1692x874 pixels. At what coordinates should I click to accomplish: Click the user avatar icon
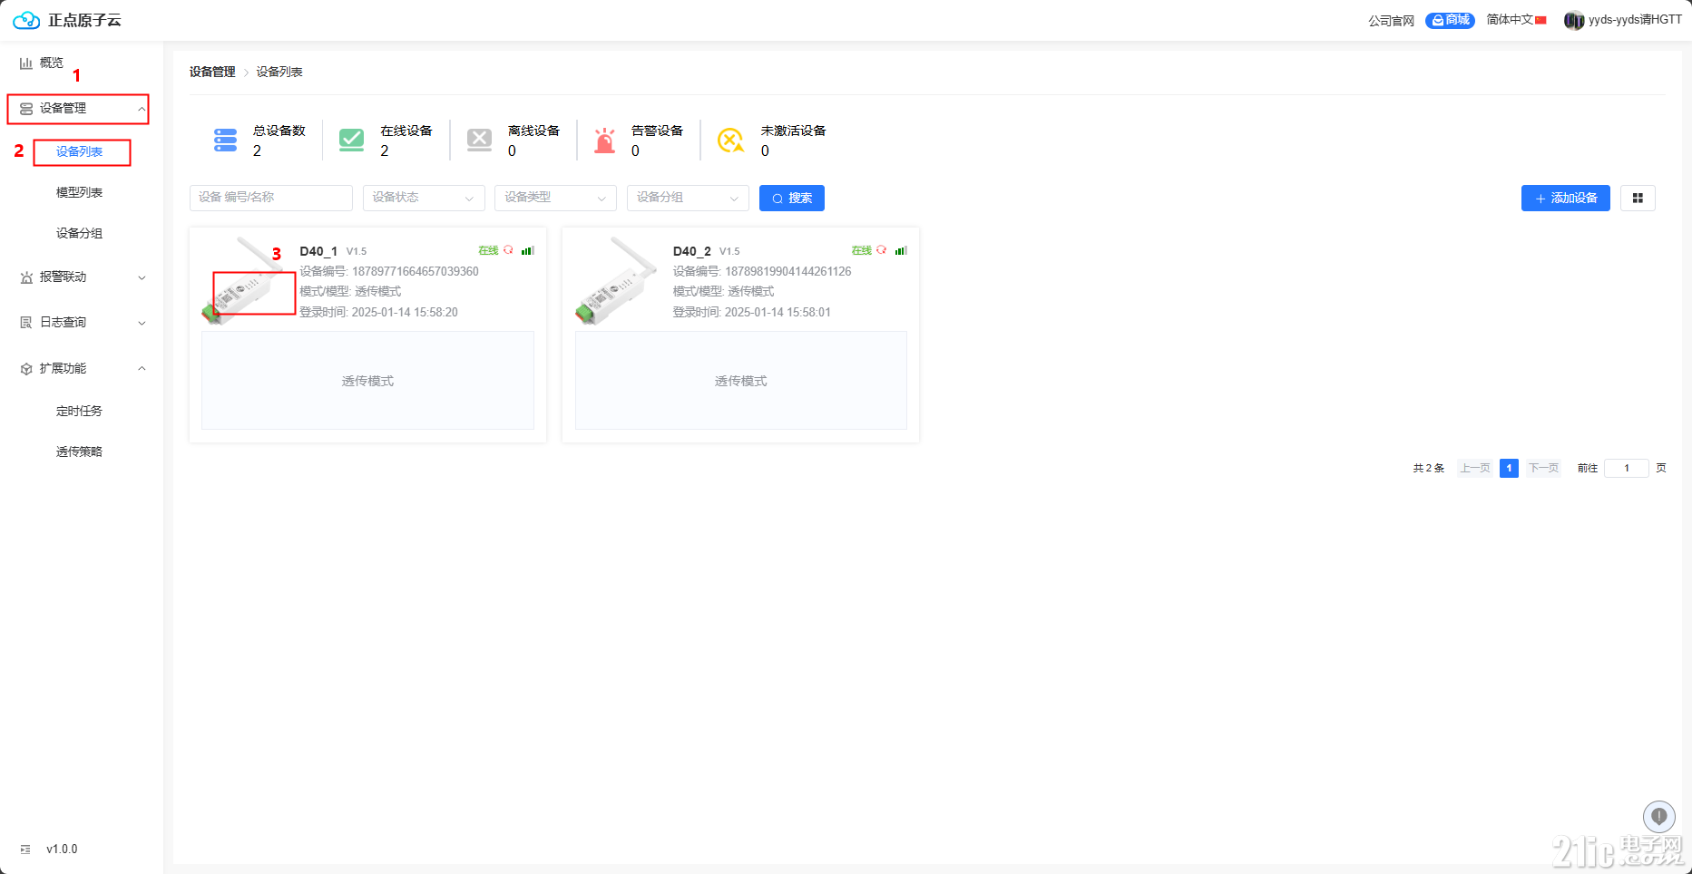1574,20
